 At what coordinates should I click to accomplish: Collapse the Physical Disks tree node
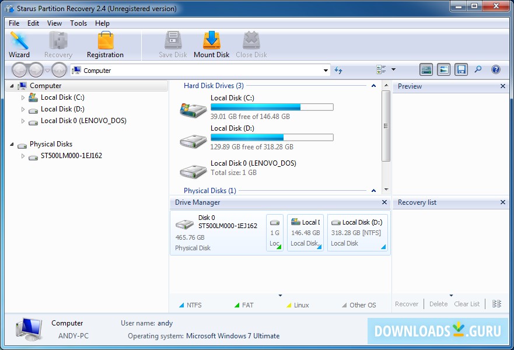[12, 144]
